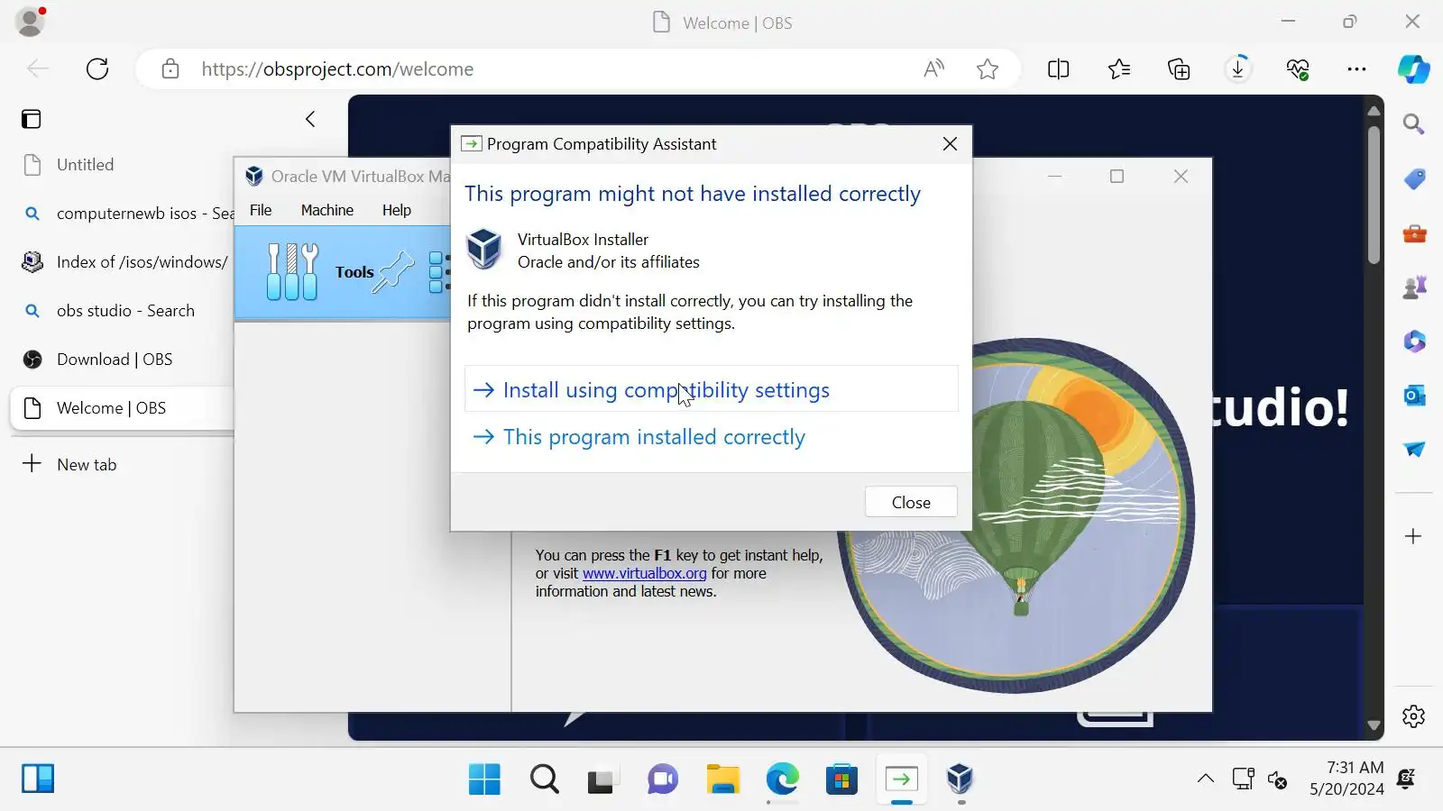Click VirtualBox icon in taskbar
1443x811 pixels.
pos(960,779)
